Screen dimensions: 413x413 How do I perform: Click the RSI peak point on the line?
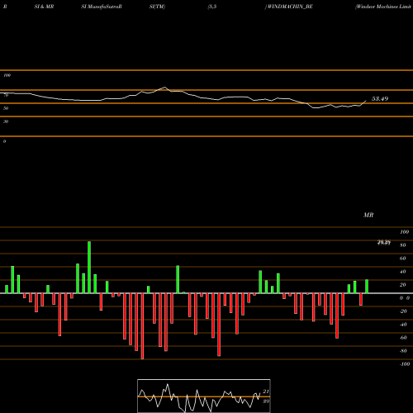165,88
